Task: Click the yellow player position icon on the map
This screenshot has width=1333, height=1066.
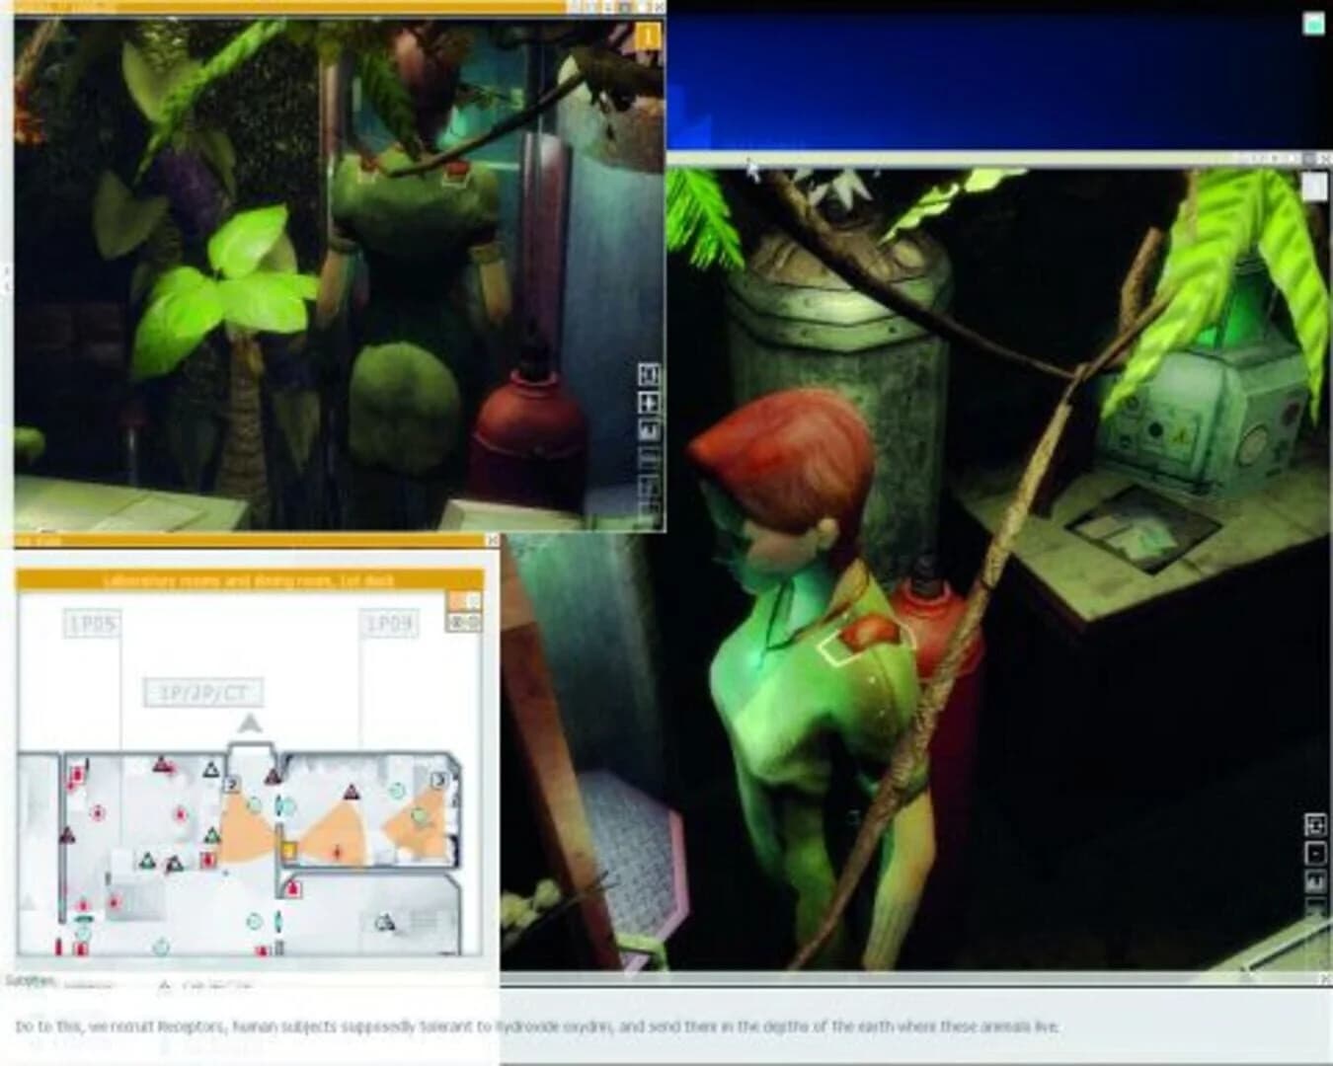Action: pyautogui.click(x=289, y=849)
